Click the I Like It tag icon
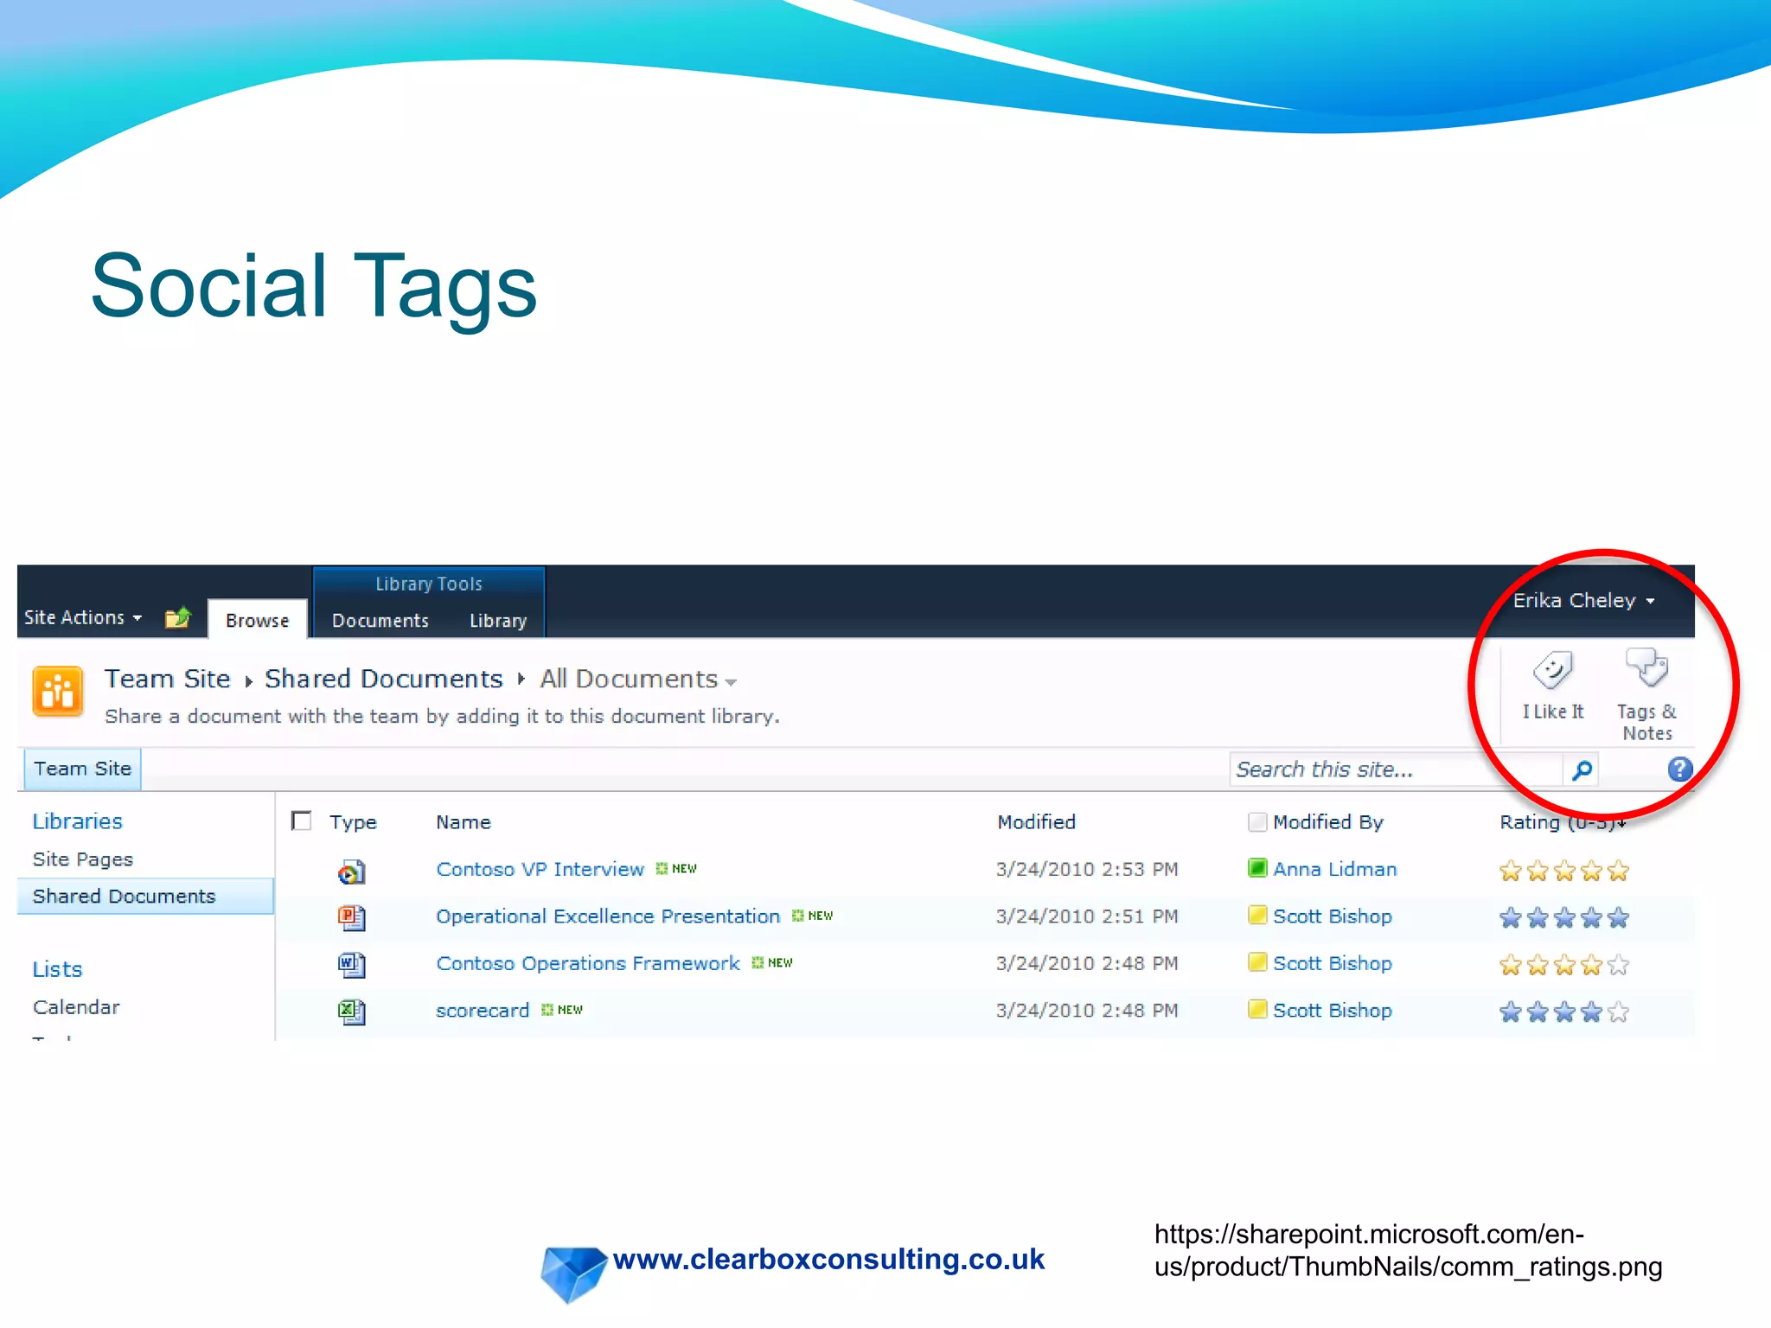Screen dimensions: 1771x1328 (1552, 670)
